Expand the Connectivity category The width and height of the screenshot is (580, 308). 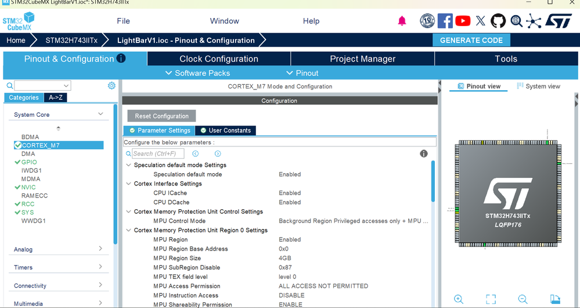click(100, 285)
